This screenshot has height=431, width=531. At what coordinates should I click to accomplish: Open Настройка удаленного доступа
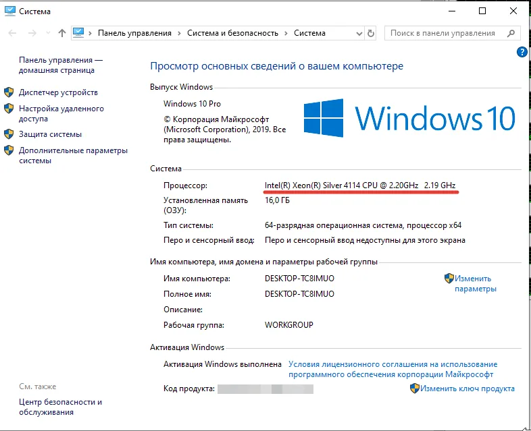(61, 113)
